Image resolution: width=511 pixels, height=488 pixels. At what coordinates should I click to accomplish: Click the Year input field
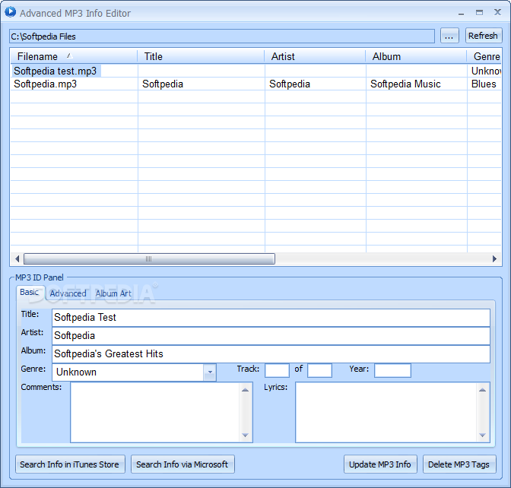tap(392, 371)
